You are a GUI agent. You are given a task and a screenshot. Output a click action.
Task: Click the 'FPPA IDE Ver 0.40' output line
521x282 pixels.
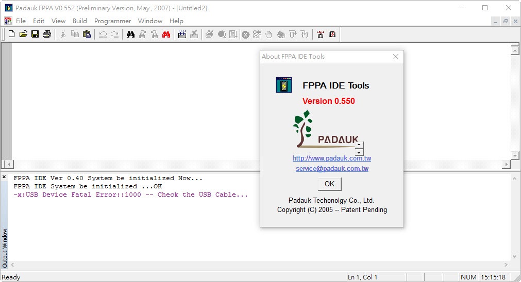click(x=108, y=178)
